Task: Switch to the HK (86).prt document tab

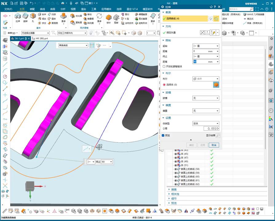Action: pos(42,39)
